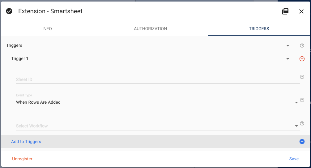Screen dimensions: 311x168
Task: Click the Save button
Action: [294, 159]
